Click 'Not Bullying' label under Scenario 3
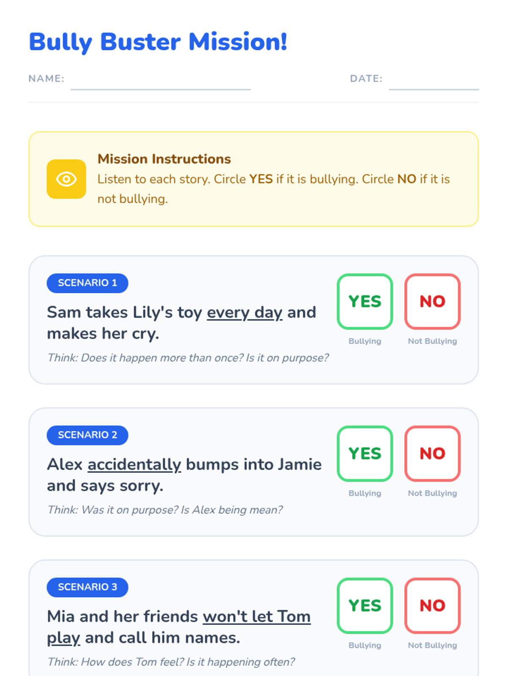This screenshot has width=507, height=676. 433,645
